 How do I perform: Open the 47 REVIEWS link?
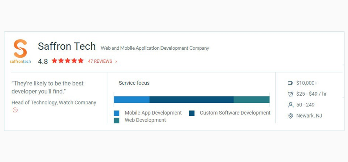click(x=100, y=61)
